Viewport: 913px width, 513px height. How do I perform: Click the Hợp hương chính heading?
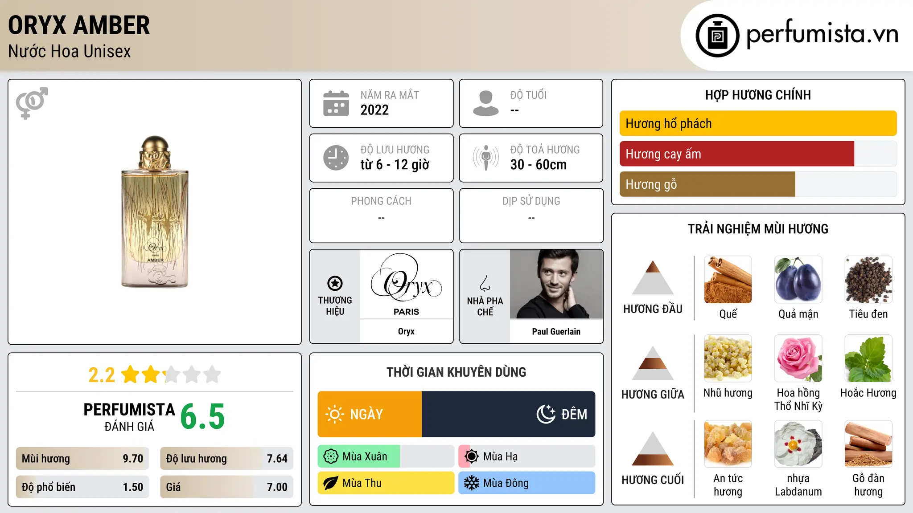[x=758, y=95]
